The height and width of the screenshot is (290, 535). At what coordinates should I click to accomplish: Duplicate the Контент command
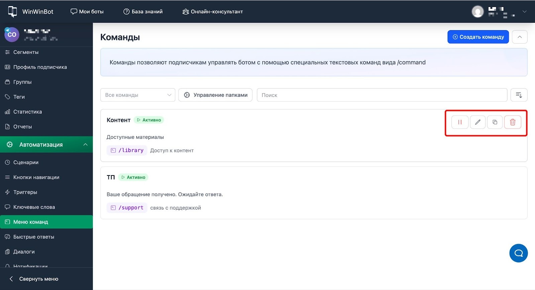click(x=495, y=122)
